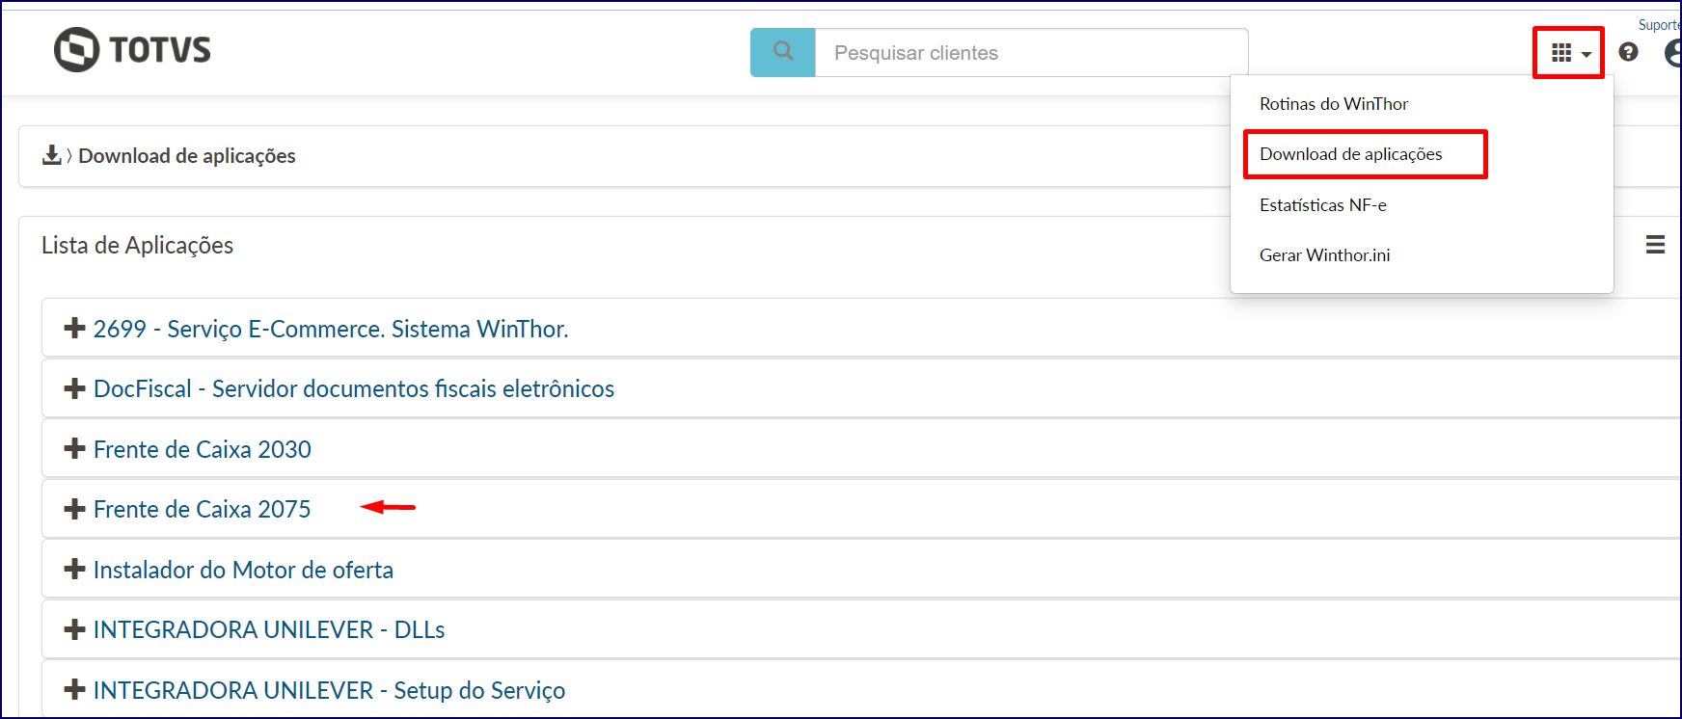The width and height of the screenshot is (1682, 719).
Task: Click the help question mark icon
Action: [1628, 52]
